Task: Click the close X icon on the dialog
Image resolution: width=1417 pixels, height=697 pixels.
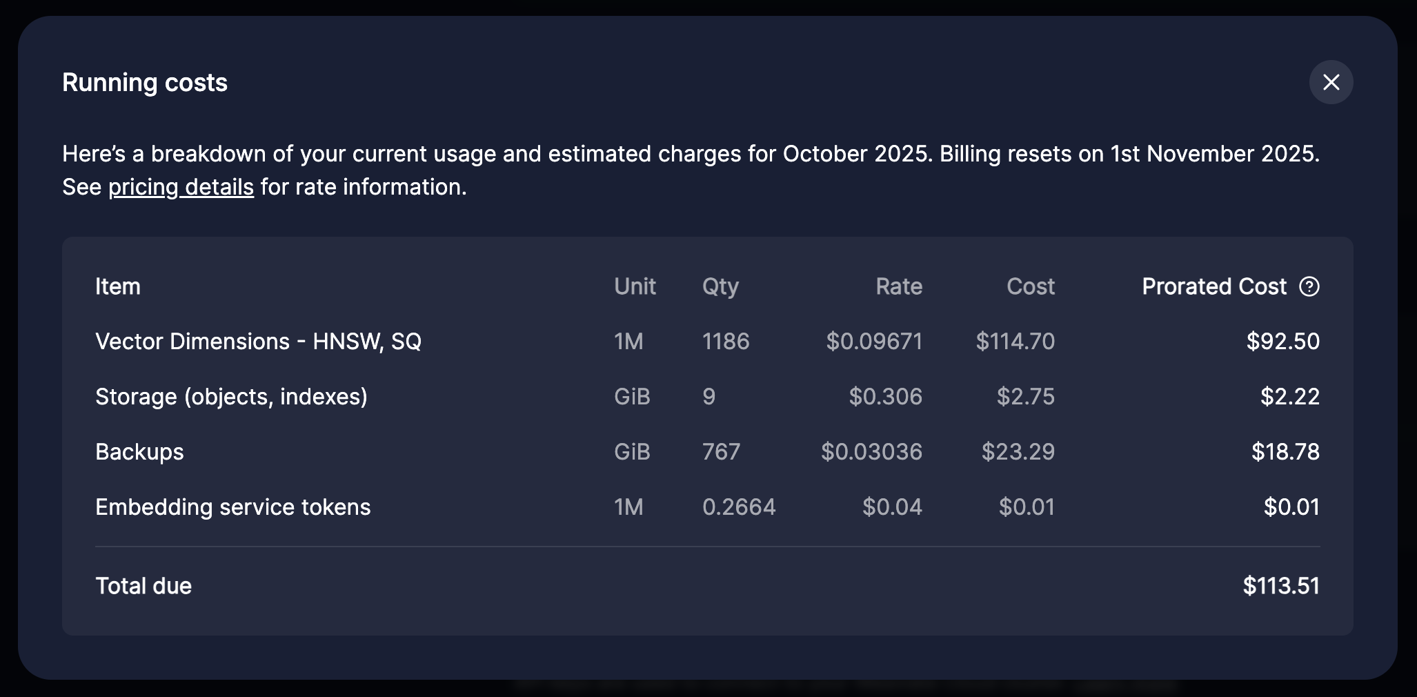Action: pyautogui.click(x=1331, y=82)
